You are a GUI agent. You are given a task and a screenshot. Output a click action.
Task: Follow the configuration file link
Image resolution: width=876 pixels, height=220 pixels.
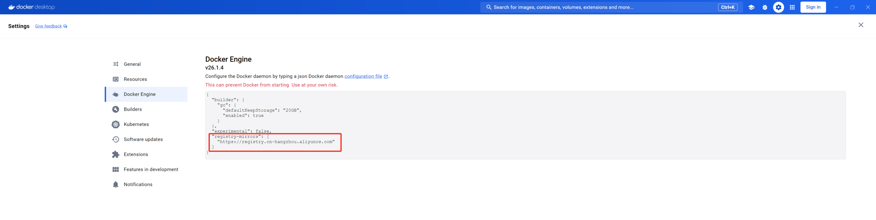pos(363,77)
